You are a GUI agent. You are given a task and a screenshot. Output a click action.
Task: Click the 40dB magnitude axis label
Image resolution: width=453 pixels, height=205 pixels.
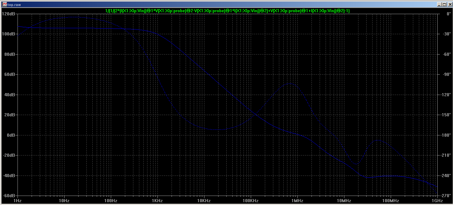pyautogui.click(x=9, y=95)
